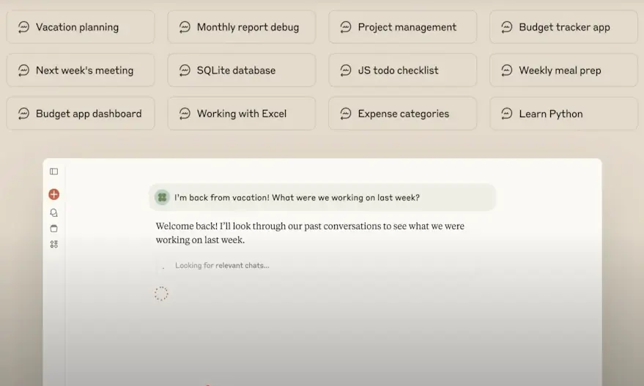
Task: Open Next week's meeting chat
Action: point(81,70)
